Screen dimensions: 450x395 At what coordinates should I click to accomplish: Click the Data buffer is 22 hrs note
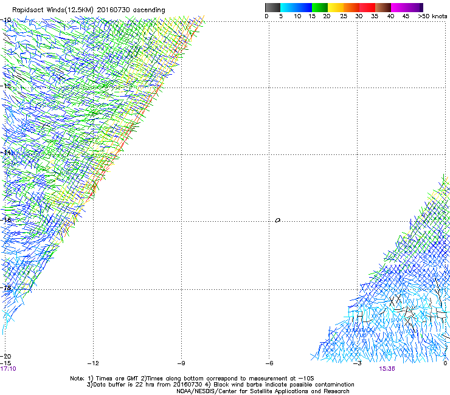point(220,385)
